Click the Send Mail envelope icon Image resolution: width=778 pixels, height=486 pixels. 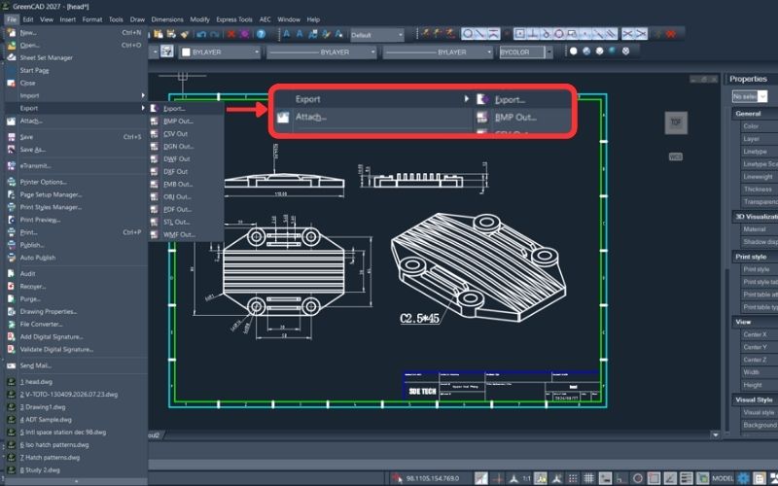pos(11,365)
